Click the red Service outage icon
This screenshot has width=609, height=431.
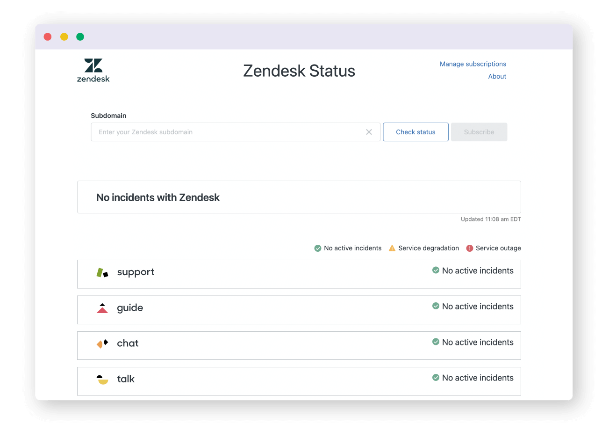pyautogui.click(x=470, y=248)
